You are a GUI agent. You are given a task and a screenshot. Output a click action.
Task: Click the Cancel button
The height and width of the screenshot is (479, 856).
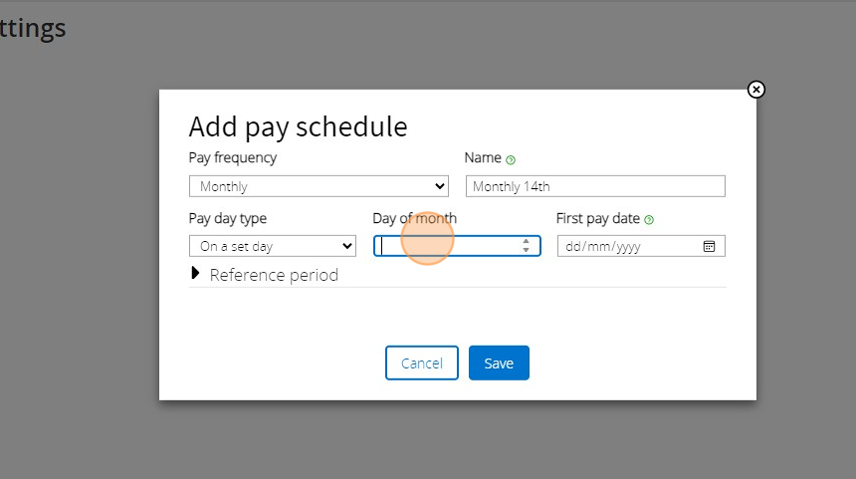pyautogui.click(x=421, y=363)
